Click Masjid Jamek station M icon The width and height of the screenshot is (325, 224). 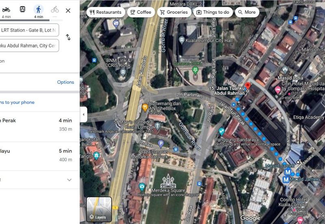(x=288, y=172)
